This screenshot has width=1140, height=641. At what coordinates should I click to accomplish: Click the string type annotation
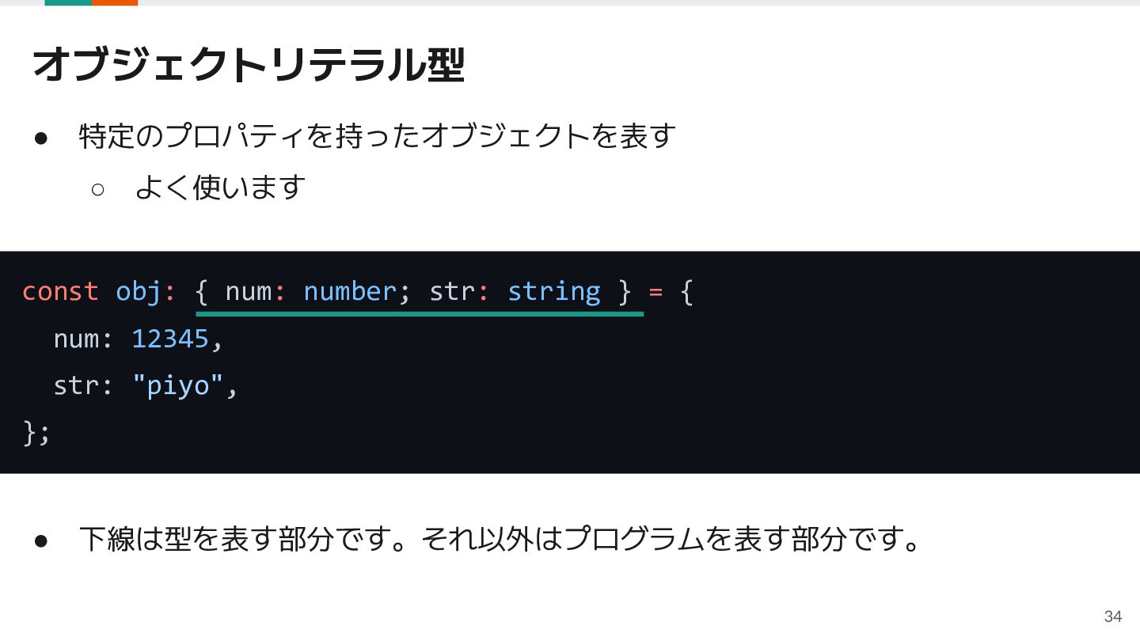click(x=554, y=293)
